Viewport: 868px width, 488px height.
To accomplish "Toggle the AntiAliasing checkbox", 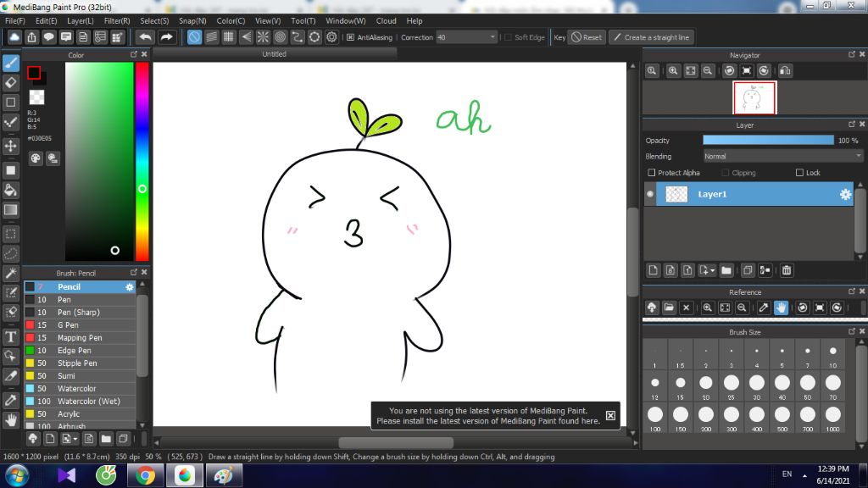I will point(350,37).
